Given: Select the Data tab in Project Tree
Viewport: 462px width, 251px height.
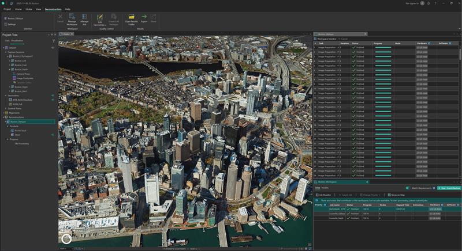Looking at the screenshot, I should point(7,41).
